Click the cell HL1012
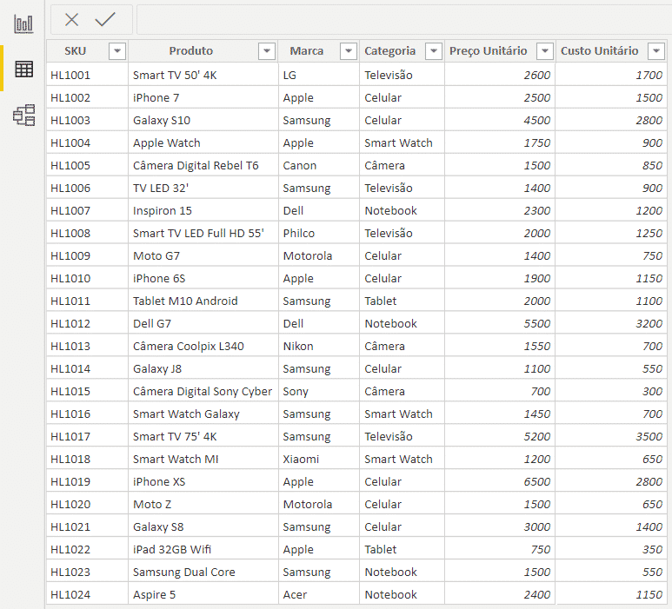Image resolution: width=672 pixels, height=609 pixels. [x=87, y=324]
